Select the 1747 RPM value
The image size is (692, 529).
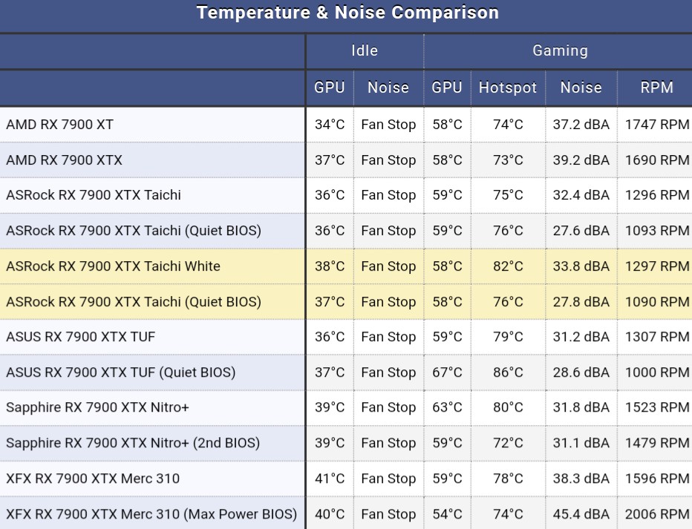click(x=657, y=125)
